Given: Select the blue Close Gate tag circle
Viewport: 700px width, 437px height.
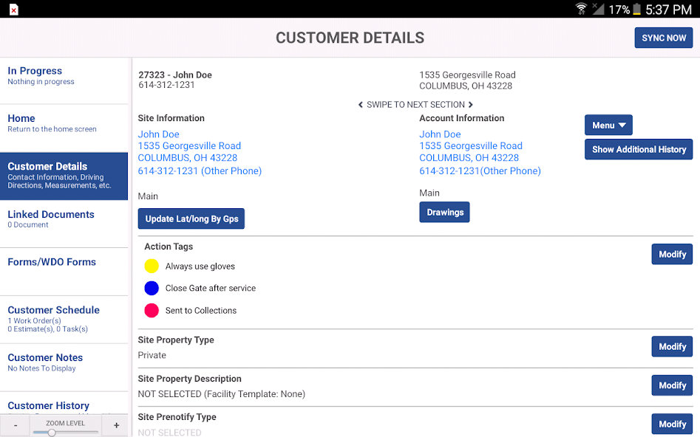Looking at the screenshot, I should click(x=152, y=289).
